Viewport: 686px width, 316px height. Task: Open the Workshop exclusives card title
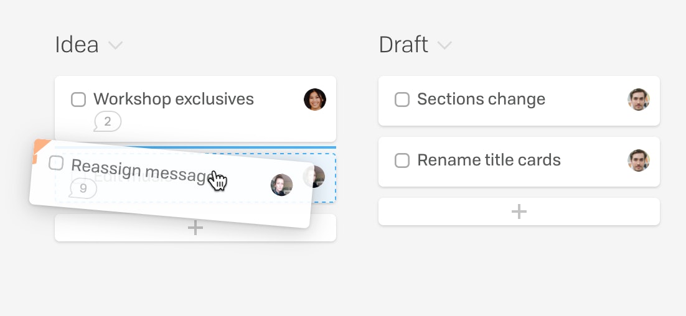pos(174,99)
